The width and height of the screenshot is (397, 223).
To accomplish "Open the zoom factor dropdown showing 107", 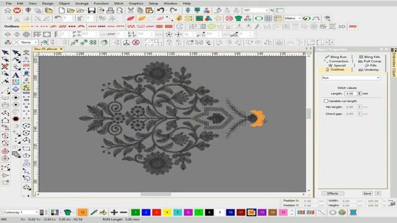I will pyautogui.click(x=266, y=11).
